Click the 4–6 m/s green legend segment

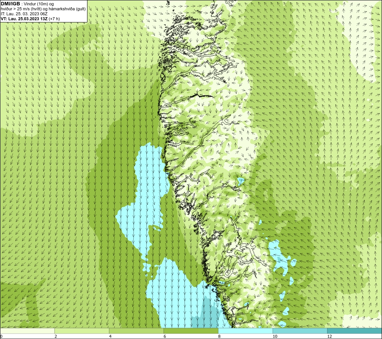tap(136, 331)
